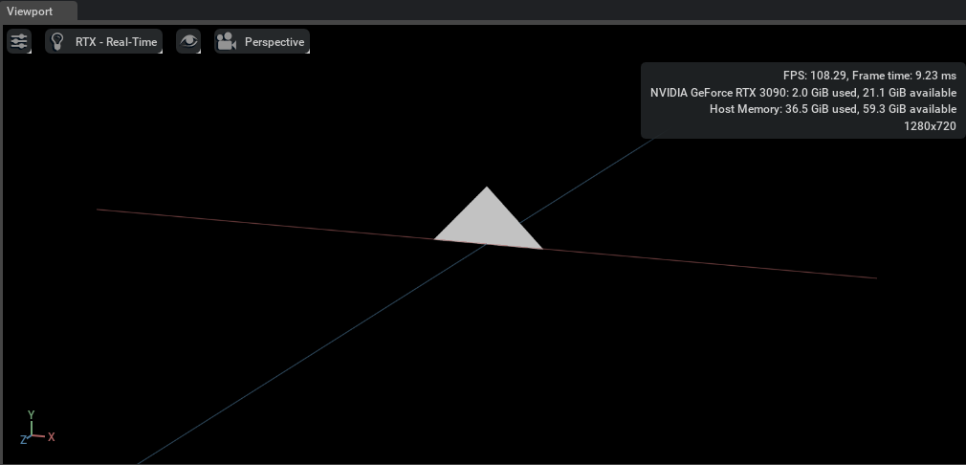Click the left bottom corner of the triangle
This screenshot has height=465, width=966.
(438, 237)
